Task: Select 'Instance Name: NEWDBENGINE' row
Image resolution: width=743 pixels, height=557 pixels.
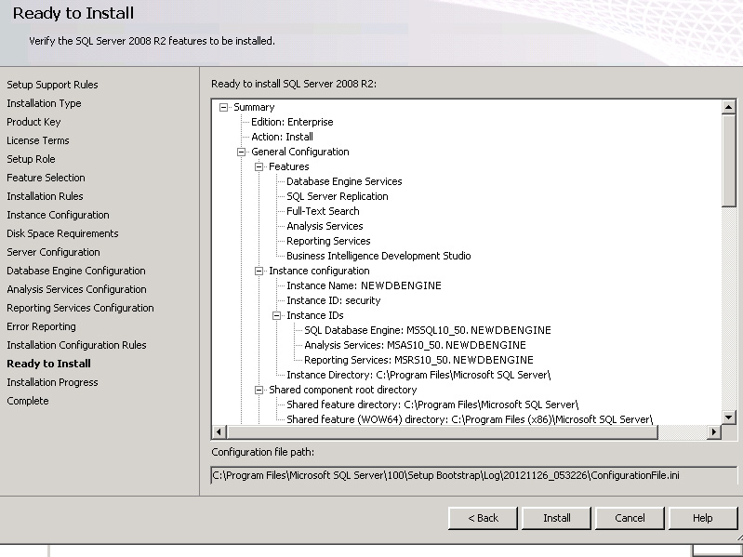Action: click(x=364, y=285)
